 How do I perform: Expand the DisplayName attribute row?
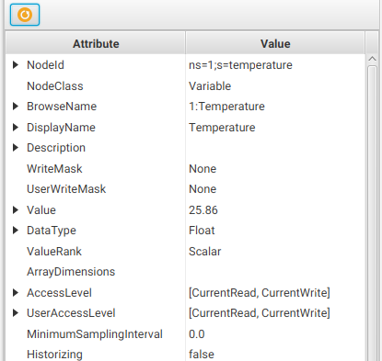pos(16,128)
